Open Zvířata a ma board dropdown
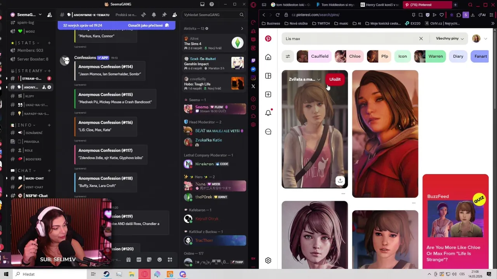This screenshot has width=497, height=279. click(304, 79)
